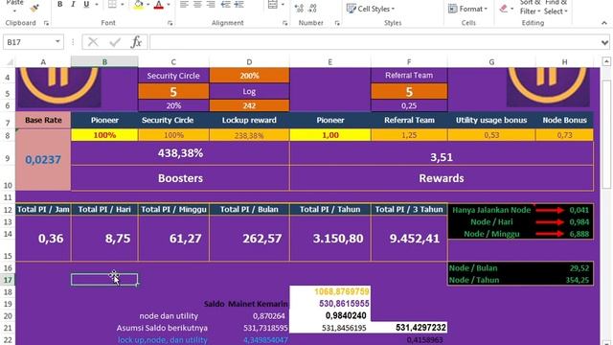Collapse the ribbon
This screenshot has width=613, height=345.
tap(604, 23)
